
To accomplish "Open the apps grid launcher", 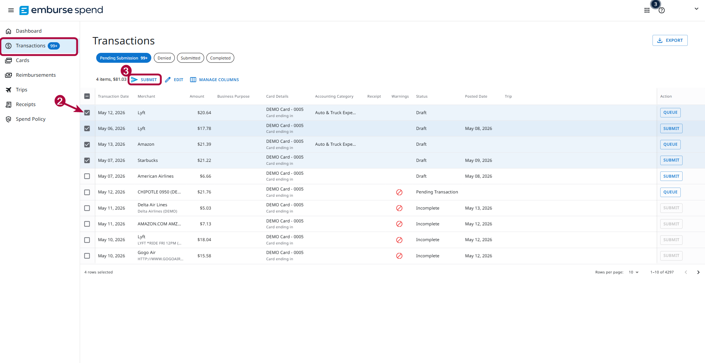I will [647, 10].
